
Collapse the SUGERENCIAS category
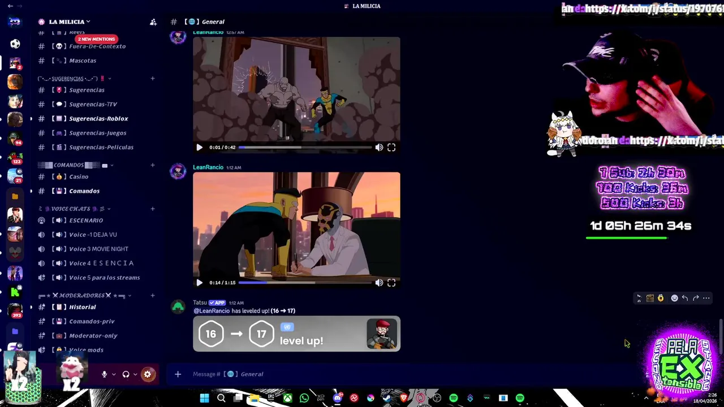[109, 79]
